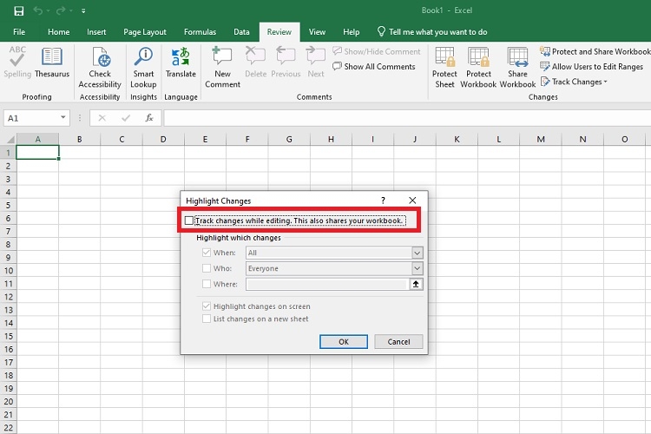Open the Who dropdown showing Everyone
Screen dimensions: 651x434
coord(417,268)
